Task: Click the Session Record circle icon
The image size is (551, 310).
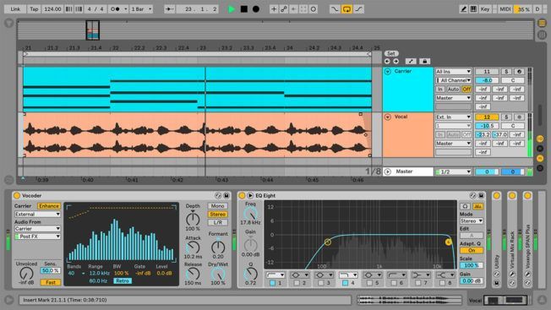Action: pyautogui.click(x=313, y=9)
